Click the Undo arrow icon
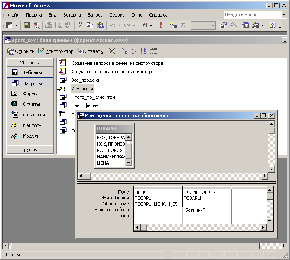Screen dimensions: 290x260 (112, 25)
